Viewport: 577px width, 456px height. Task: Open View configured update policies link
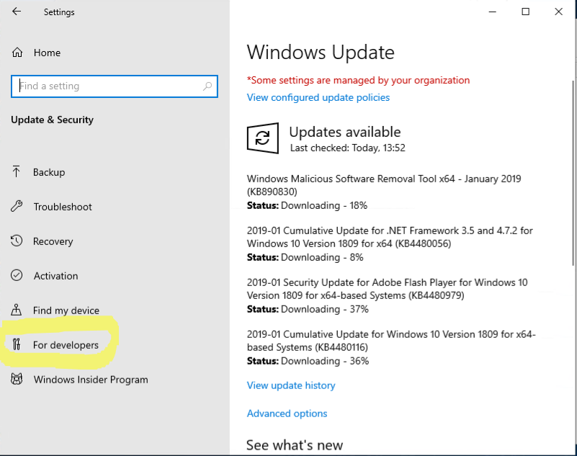318,97
